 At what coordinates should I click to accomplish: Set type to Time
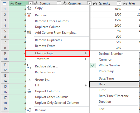coord(102,90)
